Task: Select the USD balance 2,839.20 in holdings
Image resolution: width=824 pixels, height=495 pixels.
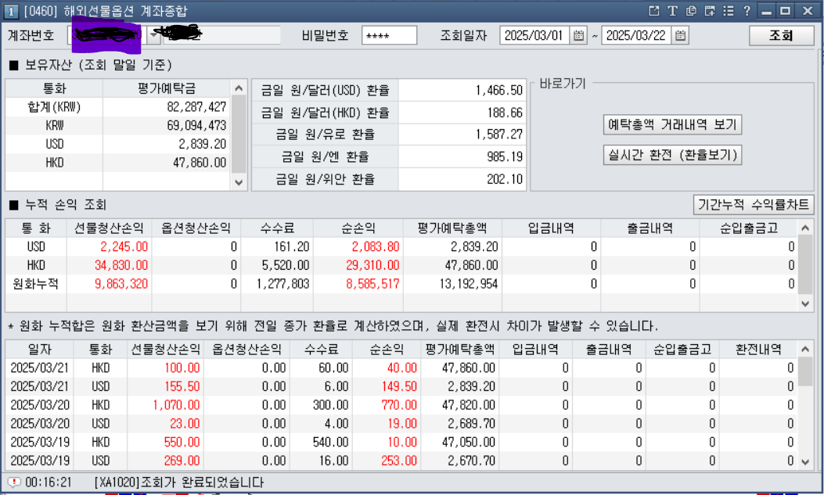Action: click(203, 144)
